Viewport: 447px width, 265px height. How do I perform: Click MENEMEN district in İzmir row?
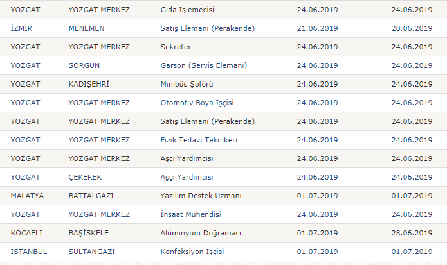coord(86,28)
